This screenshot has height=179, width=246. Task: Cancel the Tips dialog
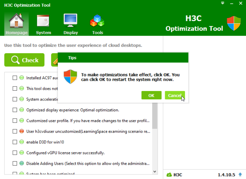pyautogui.click(x=175, y=95)
